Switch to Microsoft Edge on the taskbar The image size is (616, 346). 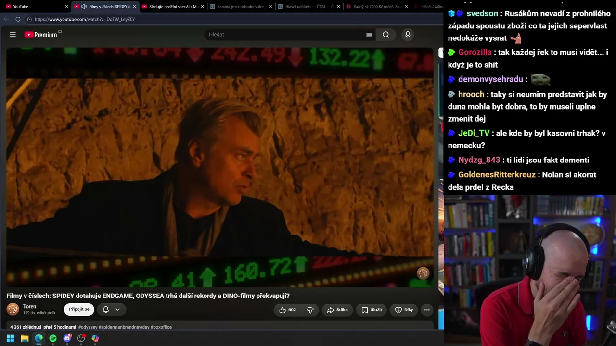38,338
